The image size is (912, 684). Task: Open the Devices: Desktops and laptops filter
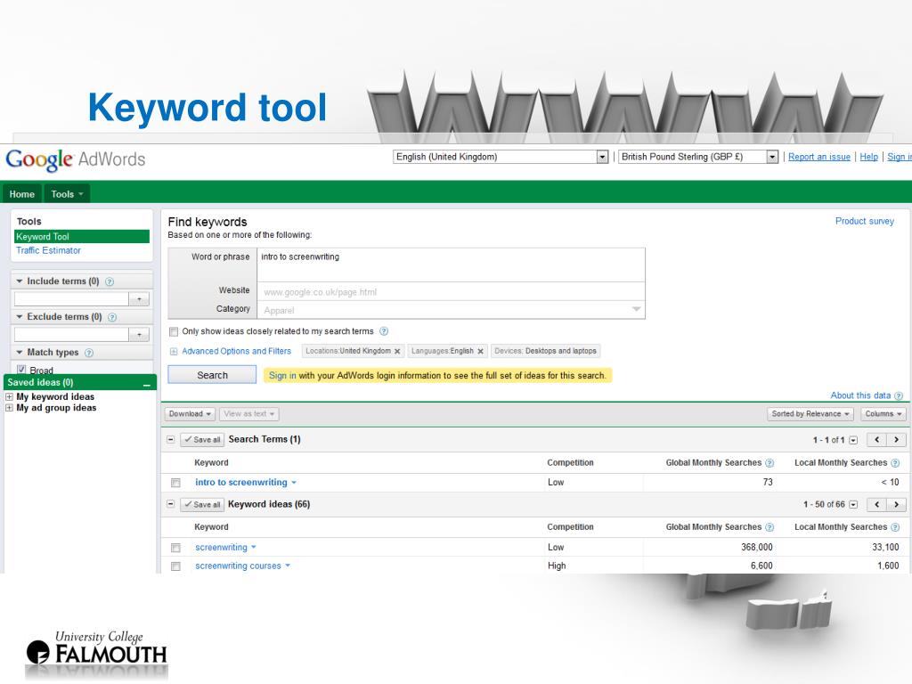click(546, 351)
